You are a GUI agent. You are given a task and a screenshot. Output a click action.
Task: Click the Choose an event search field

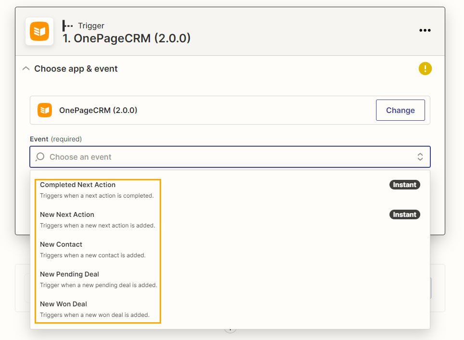coord(230,157)
